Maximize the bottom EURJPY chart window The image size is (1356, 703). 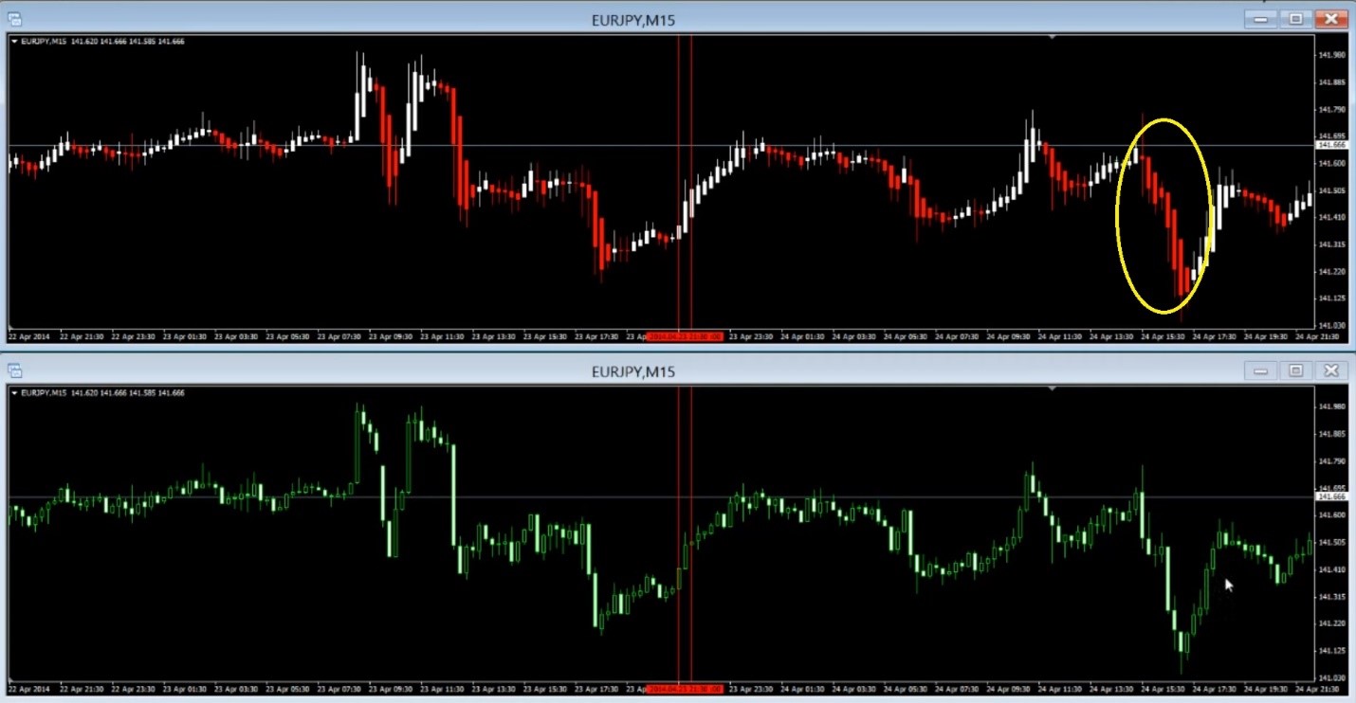[x=1296, y=371]
